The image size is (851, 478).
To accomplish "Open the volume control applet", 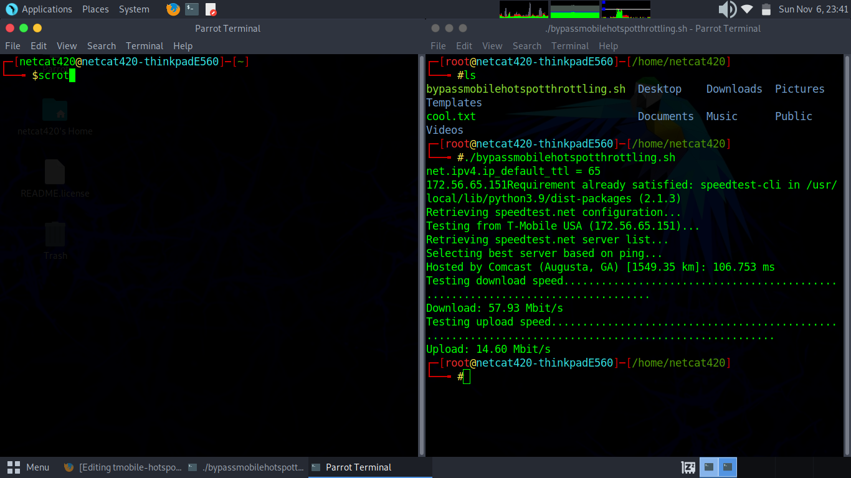I will pos(727,9).
